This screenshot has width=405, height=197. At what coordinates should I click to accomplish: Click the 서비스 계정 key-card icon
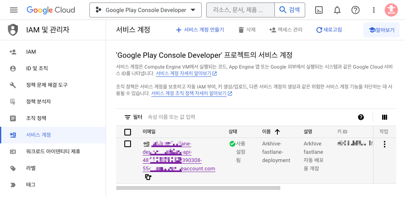(x=12, y=135)
